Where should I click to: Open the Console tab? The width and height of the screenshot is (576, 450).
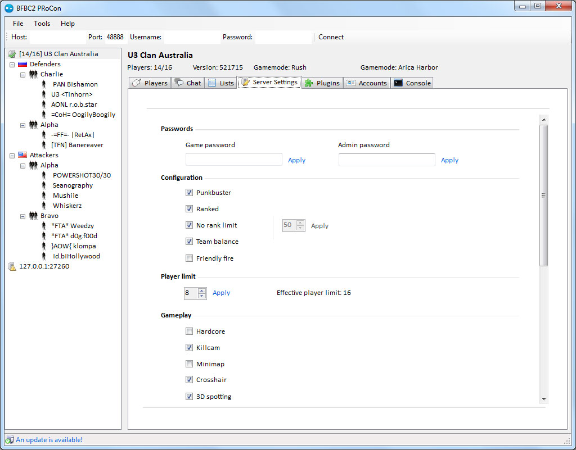pyautogui.click(x=412, y=83)
